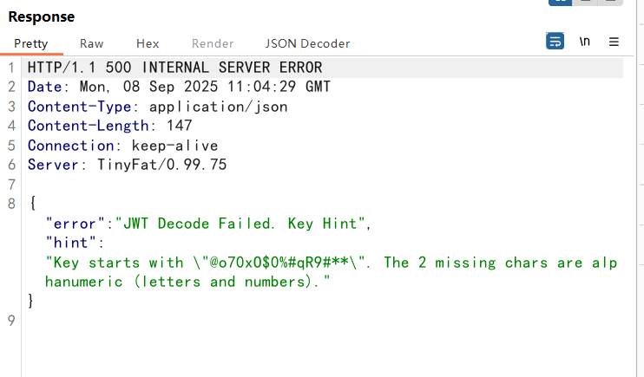
Task: Toggle the word wrap icon
Action: point(555,42)
